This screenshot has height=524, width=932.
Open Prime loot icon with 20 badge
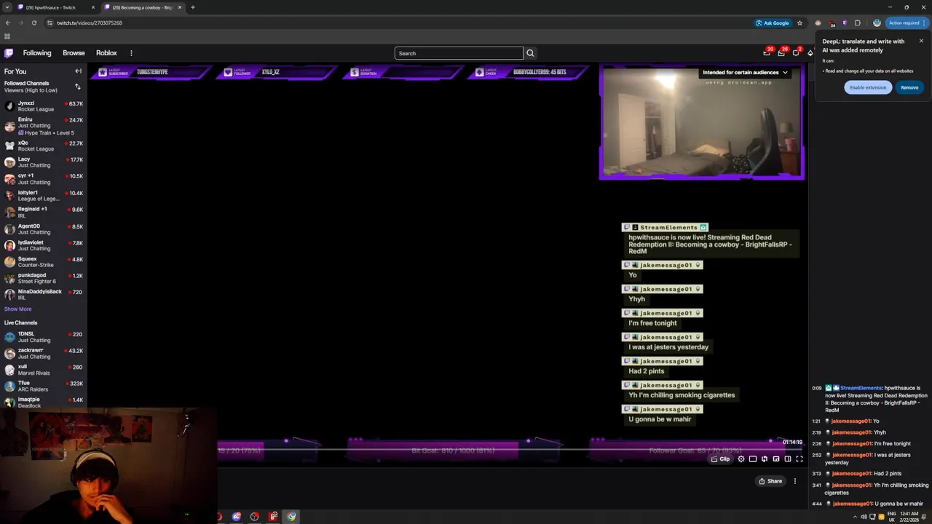point(767,52)
